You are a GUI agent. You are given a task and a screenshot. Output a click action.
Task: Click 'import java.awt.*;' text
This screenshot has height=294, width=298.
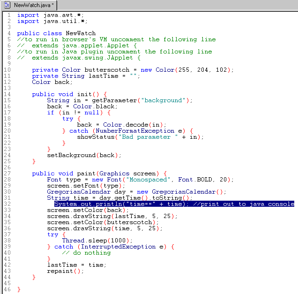tap(50, 15)
